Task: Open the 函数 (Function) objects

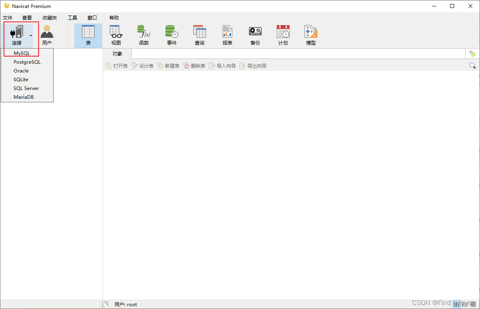Action: pos(144,35)
